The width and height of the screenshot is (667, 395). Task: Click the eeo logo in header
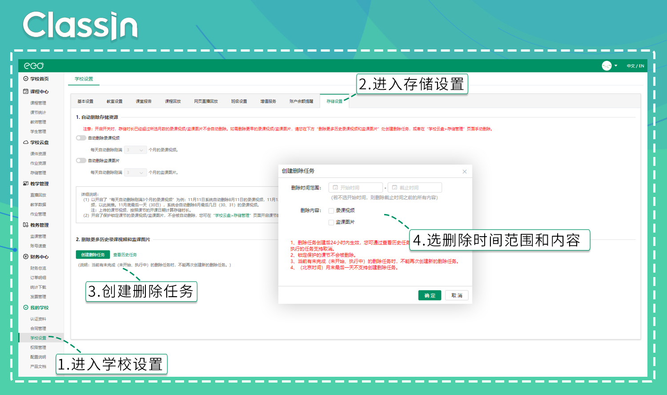(34, 66)
